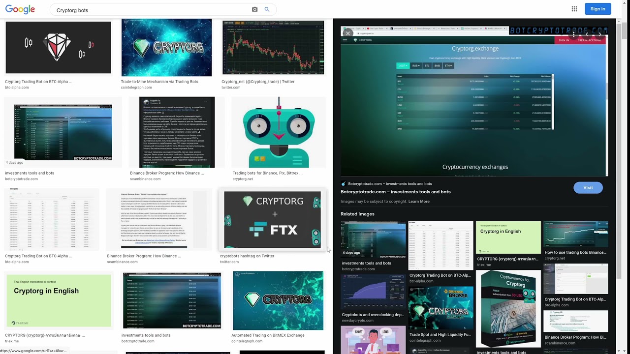The width and height of the screenshot is (630, 354).
Task: Open related 'Cryptorg in English' image in panel
Action: tap(508, 237)
